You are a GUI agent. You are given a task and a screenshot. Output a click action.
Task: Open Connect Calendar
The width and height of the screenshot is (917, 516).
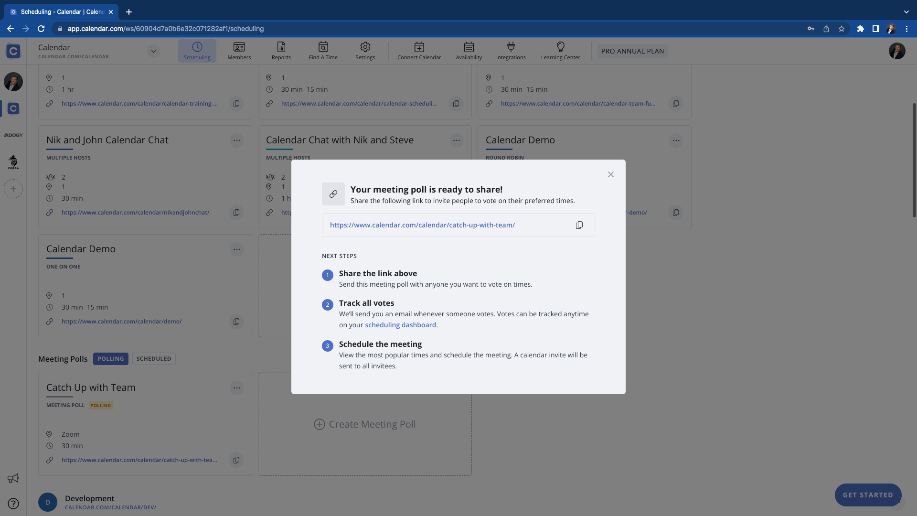point(419,51)
